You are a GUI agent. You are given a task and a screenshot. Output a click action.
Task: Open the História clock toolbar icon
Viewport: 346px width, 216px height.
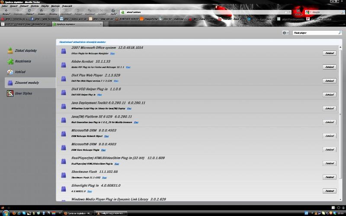pos(53,10)
